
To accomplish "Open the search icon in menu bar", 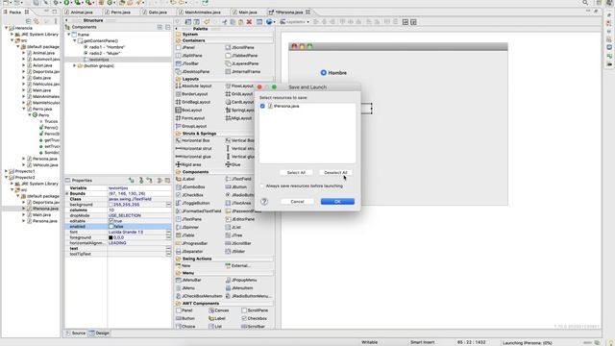I will pyautogui.click(x=585, y=3).
